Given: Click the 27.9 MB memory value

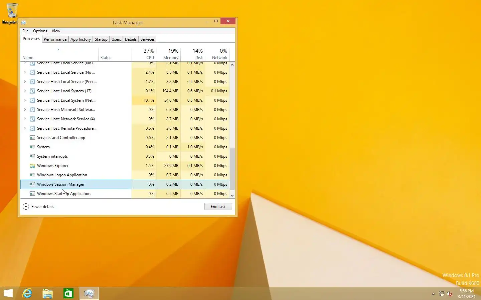Looking at the screenshot, I should (171, 166).
